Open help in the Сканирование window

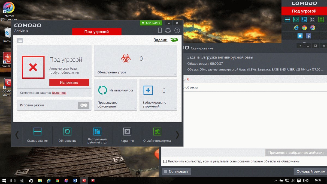click(300, 46)
